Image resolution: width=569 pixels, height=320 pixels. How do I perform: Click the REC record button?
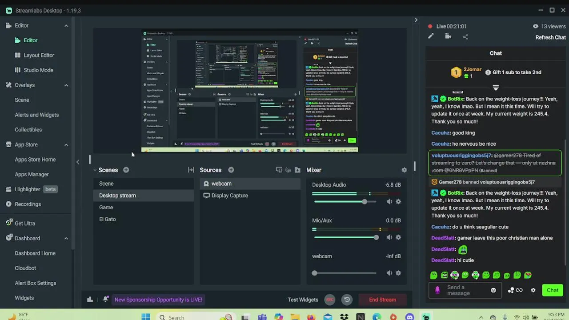(329, 300)
